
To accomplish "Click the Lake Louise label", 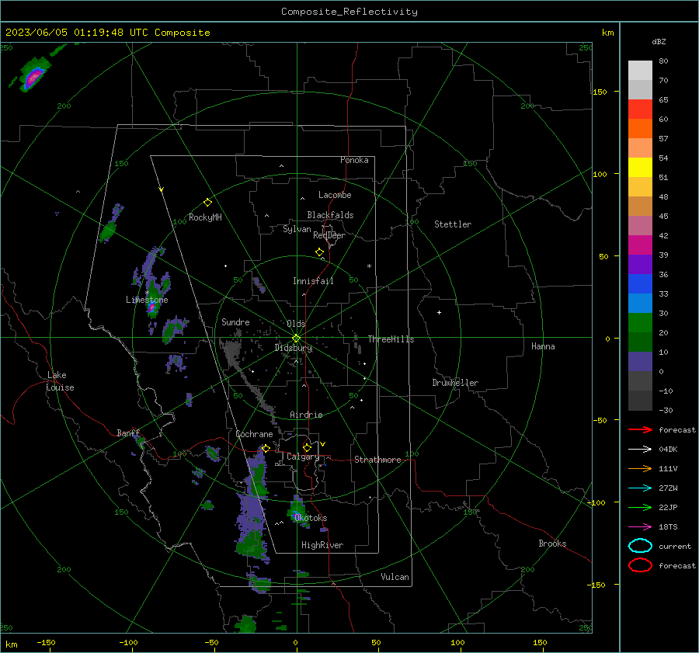I will [60, 381].
